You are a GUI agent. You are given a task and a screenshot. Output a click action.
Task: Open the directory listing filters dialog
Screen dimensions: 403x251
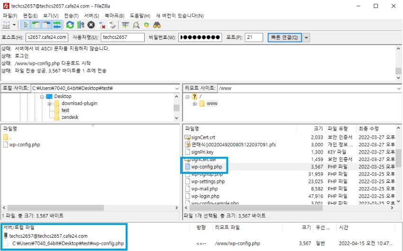click(x=126, y=25)
